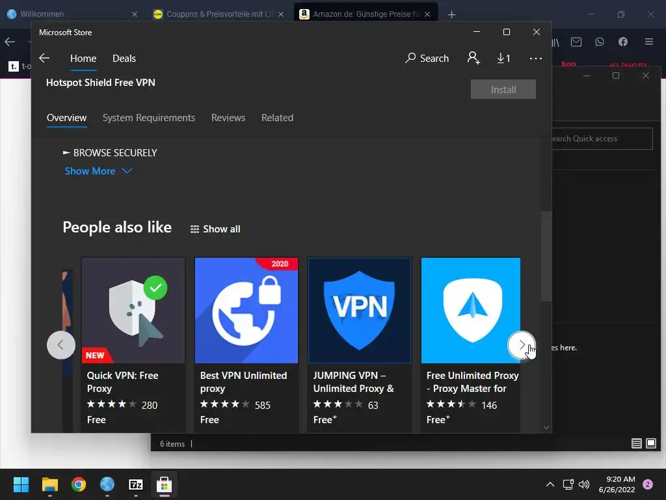Open the downloads and updates indicator
The image size is (666, 500).
coord(504,58)
